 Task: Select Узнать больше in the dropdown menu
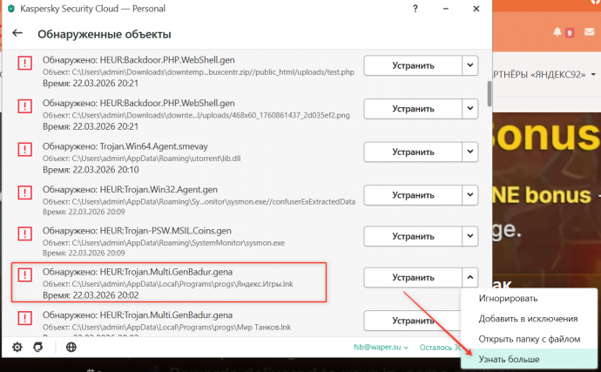509,358
